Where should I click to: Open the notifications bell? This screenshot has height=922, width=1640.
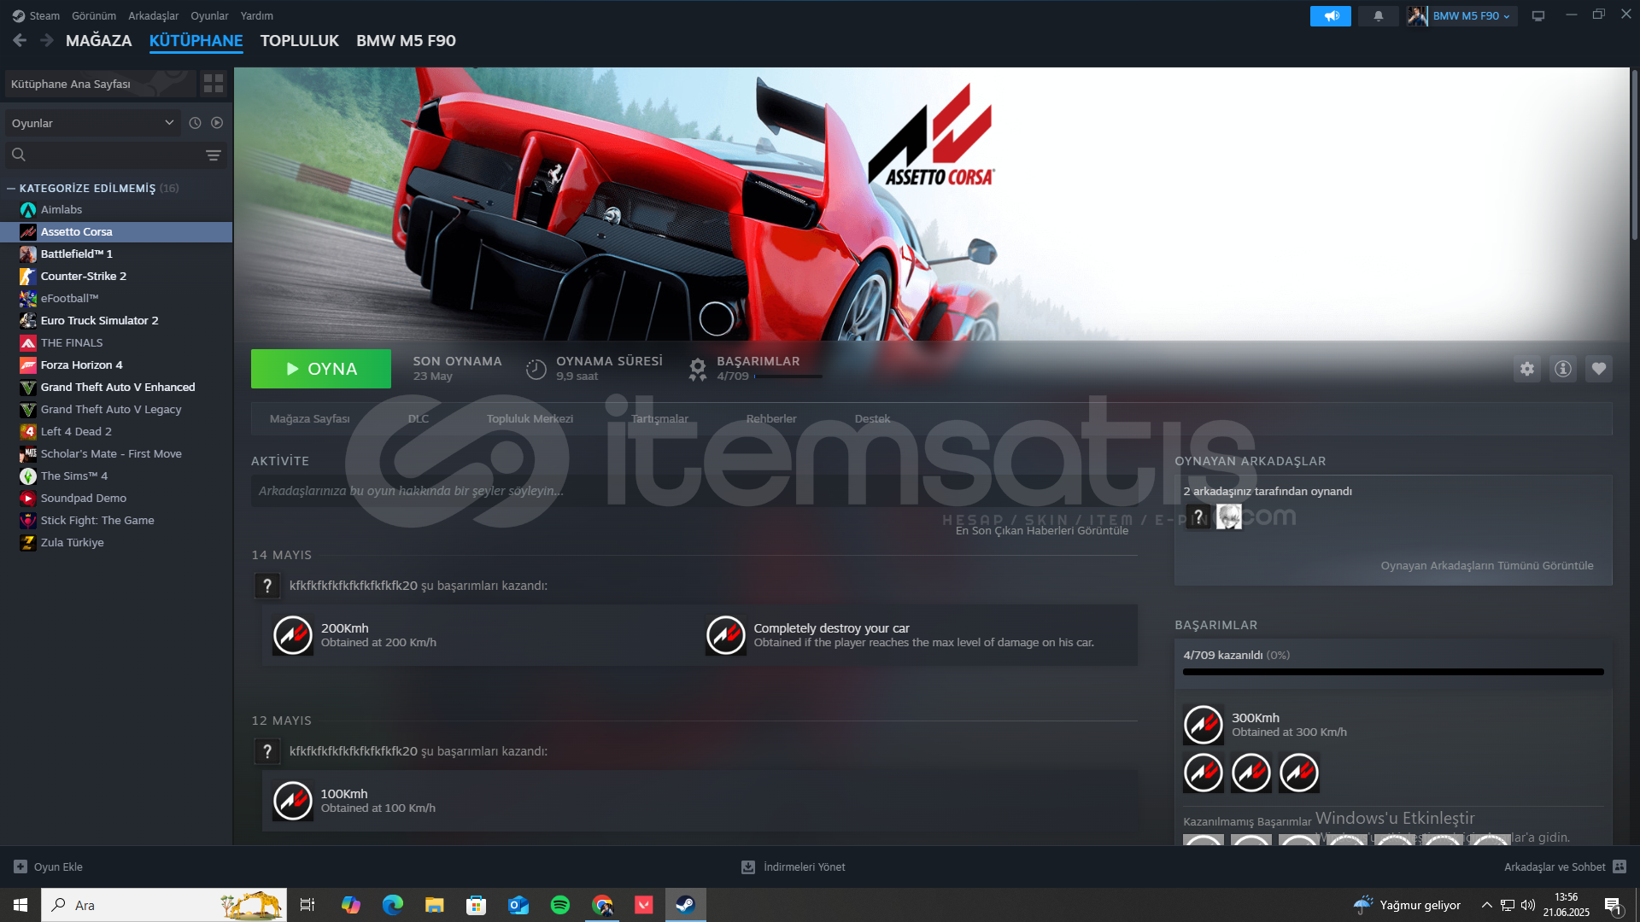tap(1378, 16)
